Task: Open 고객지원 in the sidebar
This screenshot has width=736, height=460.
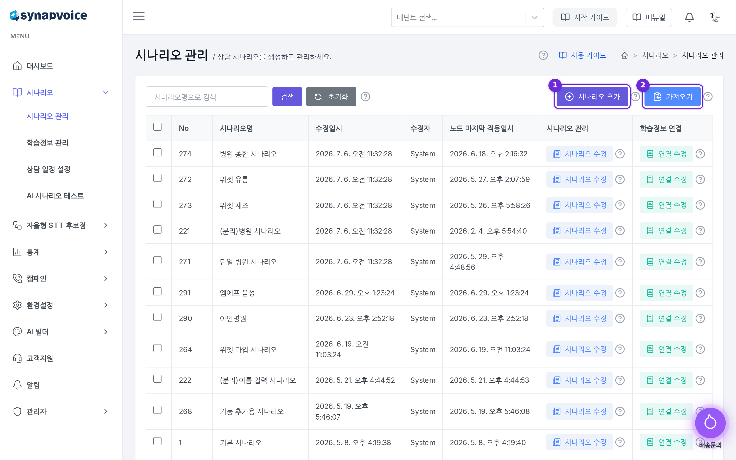Action: 40,358
